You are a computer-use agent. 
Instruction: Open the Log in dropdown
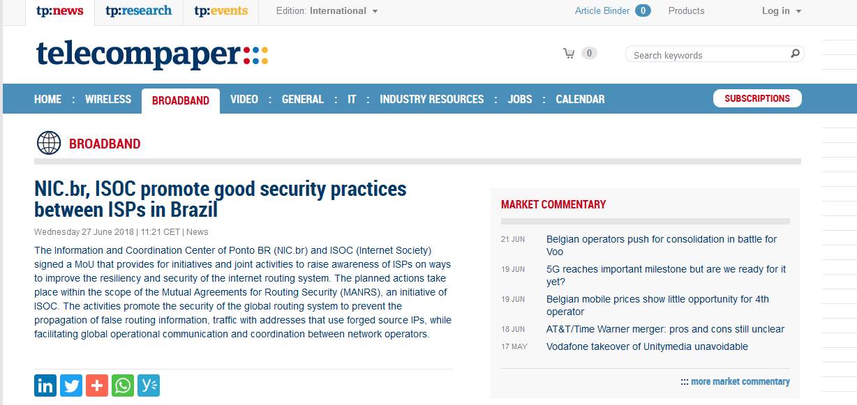tap(782, 11)
